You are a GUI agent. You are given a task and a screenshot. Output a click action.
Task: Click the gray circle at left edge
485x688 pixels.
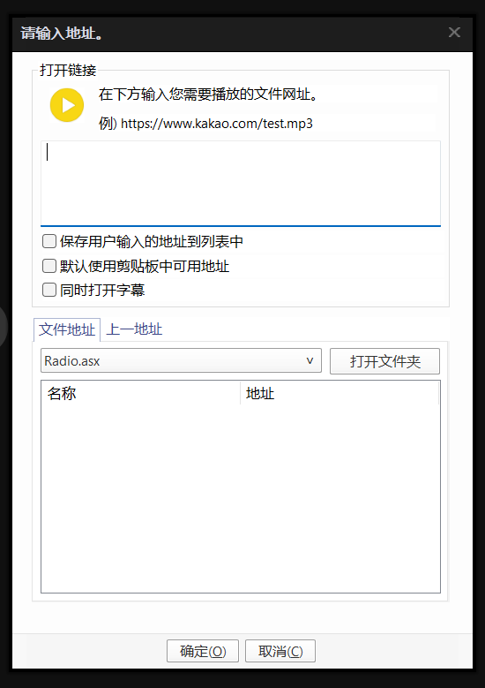[3, 326]
